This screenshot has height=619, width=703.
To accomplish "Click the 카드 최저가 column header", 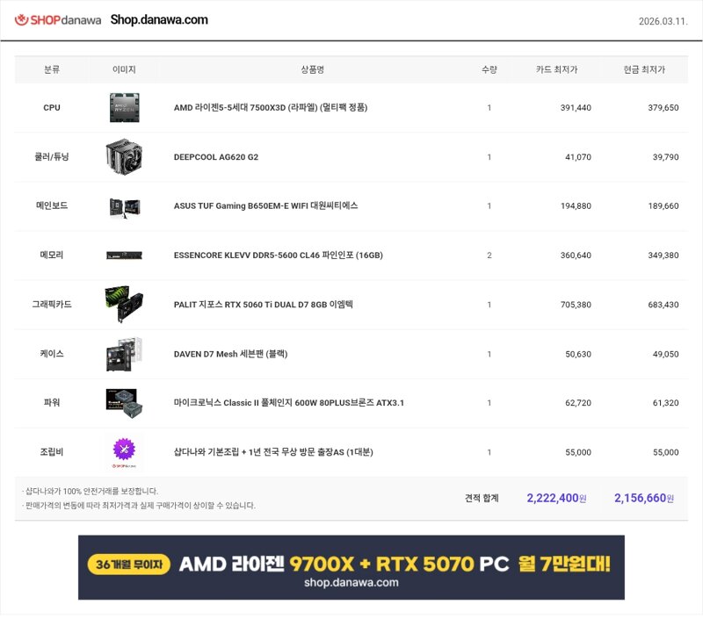I will point(556,69).
